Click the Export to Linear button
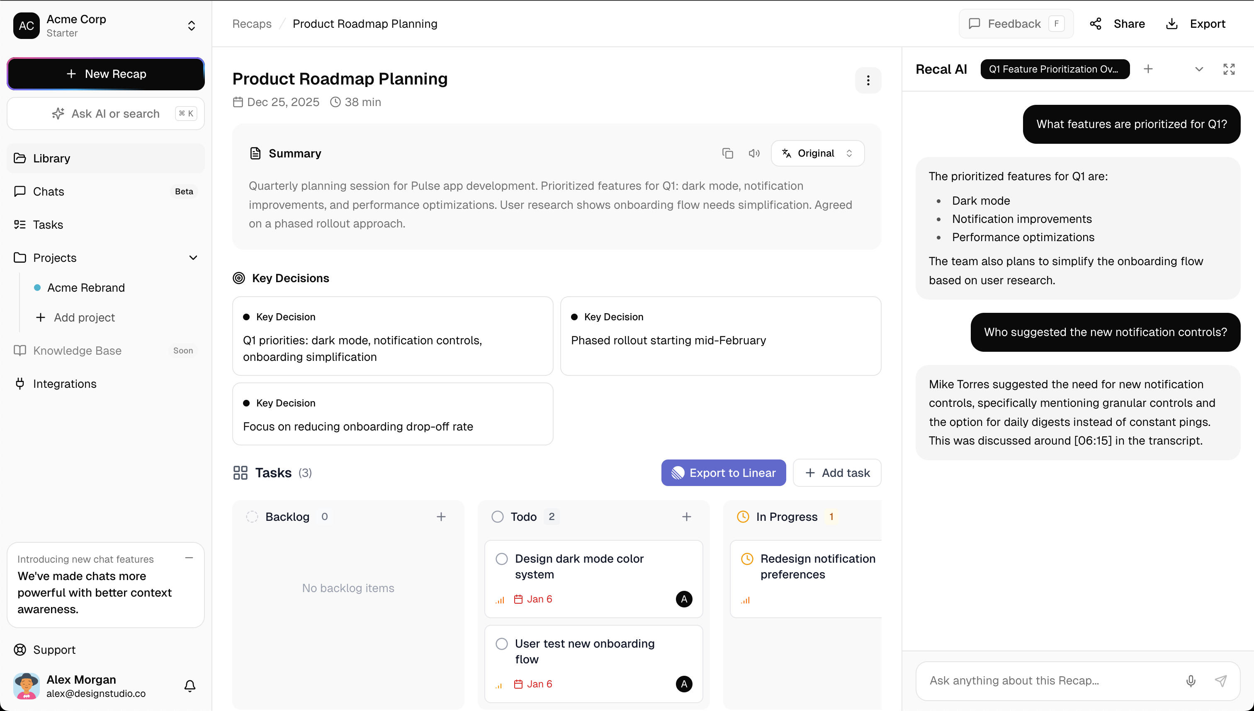 point(723,472)
